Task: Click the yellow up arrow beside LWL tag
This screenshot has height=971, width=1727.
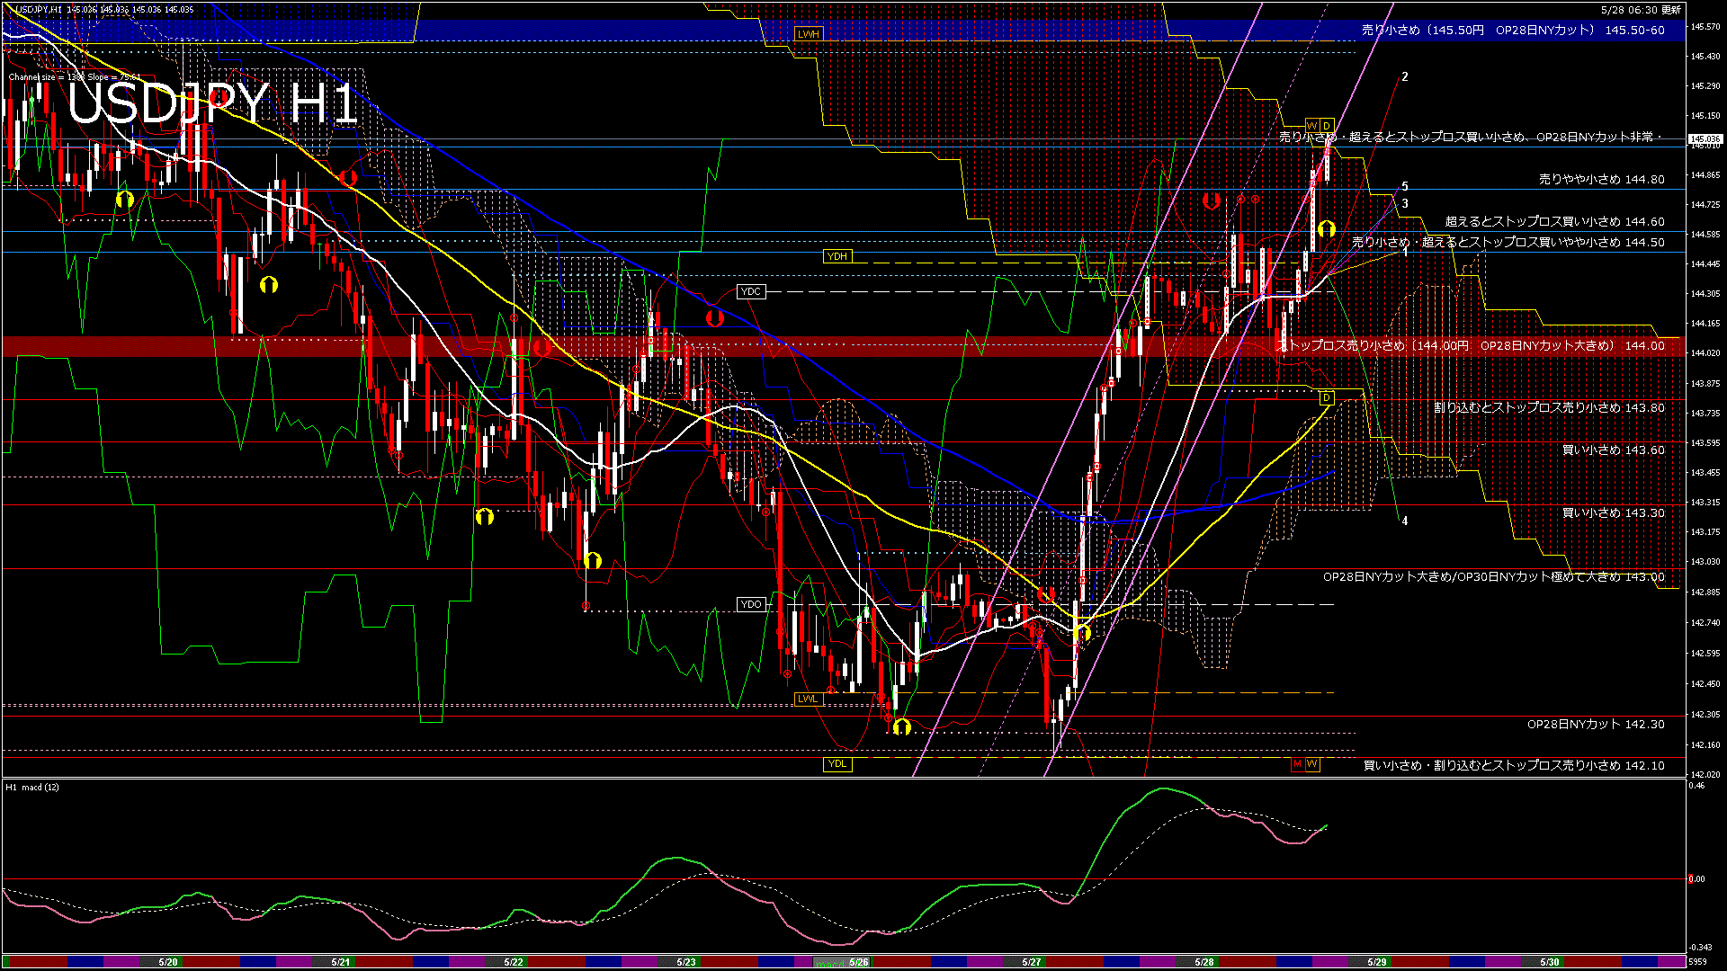Action: coord(902,726)
